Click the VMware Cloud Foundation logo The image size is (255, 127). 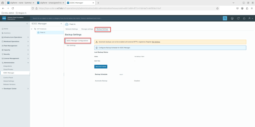click(x=4, y=18)
